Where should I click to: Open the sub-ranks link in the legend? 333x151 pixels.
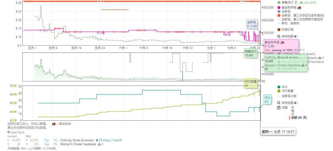pyautogui.click(x=310, y=2)
